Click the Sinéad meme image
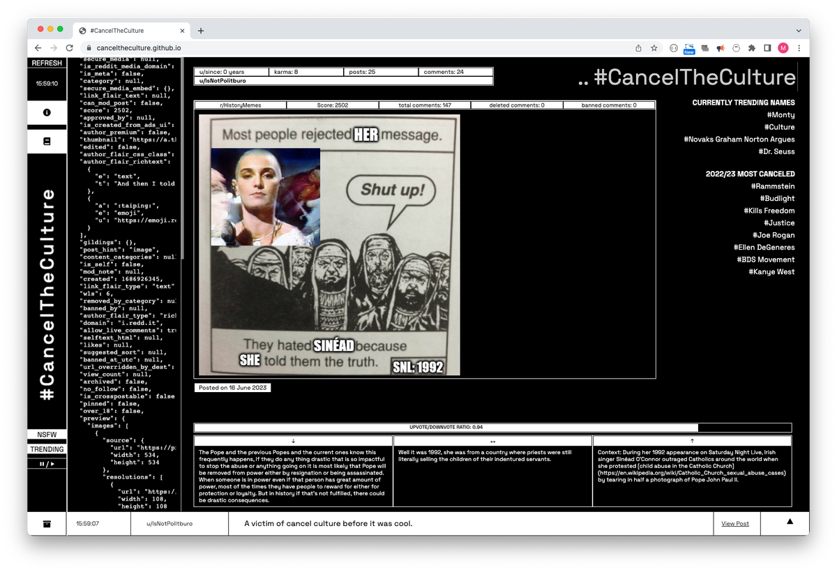Image resolution: width=837 pixels, height=572 pixels. [x=329, y=245]
